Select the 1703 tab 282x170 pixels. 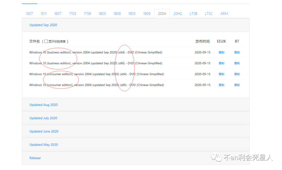point(72,14)
